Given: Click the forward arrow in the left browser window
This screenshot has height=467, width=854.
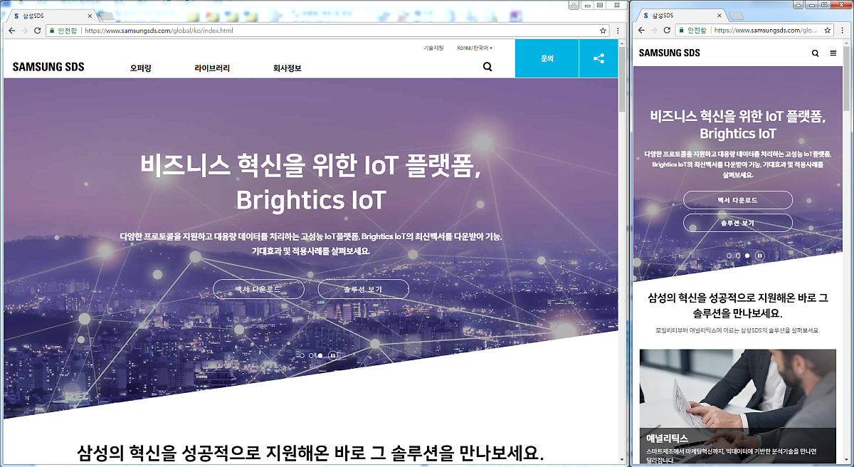Looking at the screenshot, I should 25,31.
